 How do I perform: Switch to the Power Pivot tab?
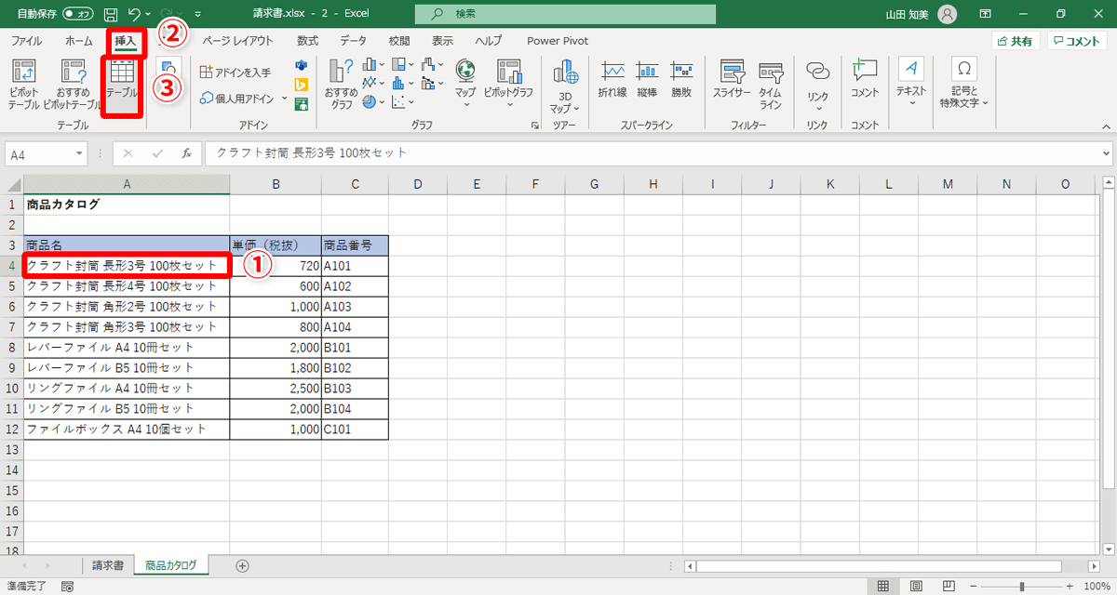coord(558,41)
